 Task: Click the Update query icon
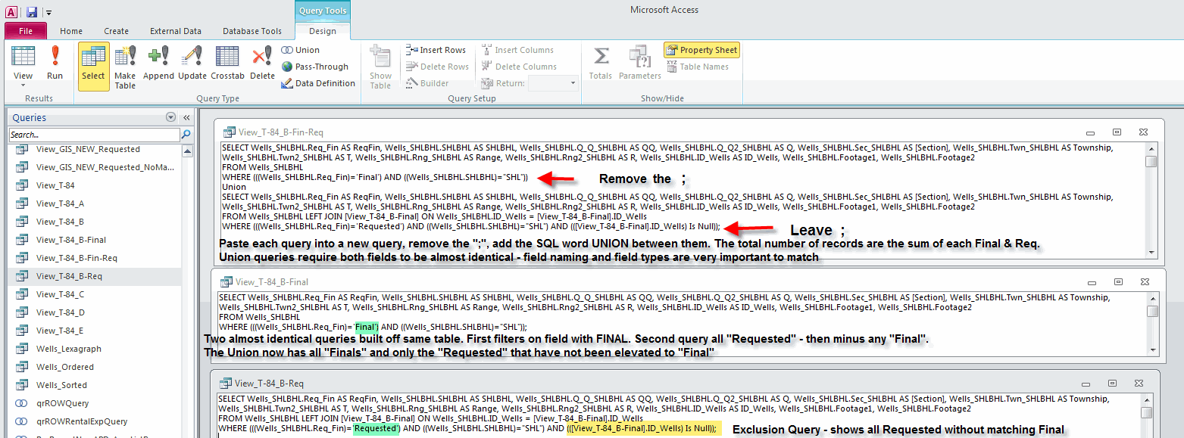coord(192,62)
